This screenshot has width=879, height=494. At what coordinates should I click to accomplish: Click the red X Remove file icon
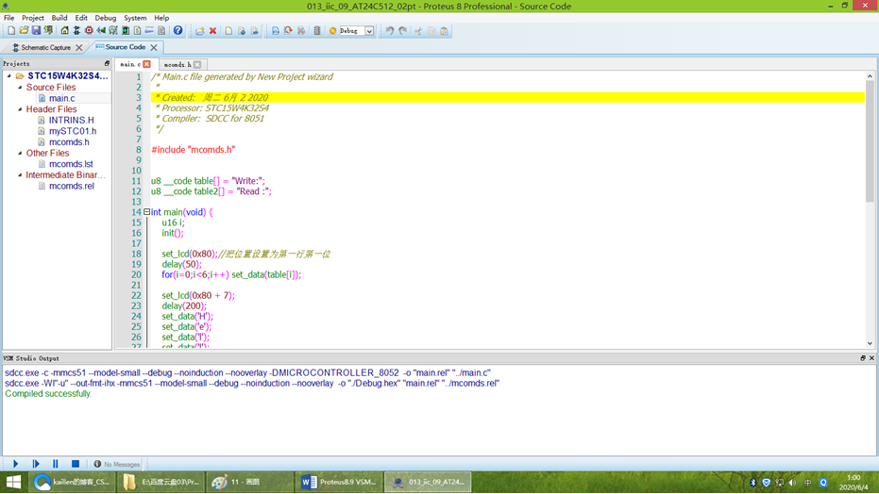coord(213,31)
